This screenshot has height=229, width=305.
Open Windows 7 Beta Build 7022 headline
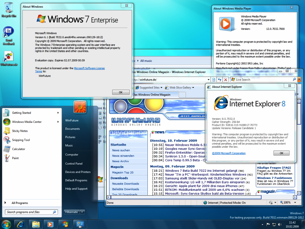pyautogui.click(x=201, y=171)
